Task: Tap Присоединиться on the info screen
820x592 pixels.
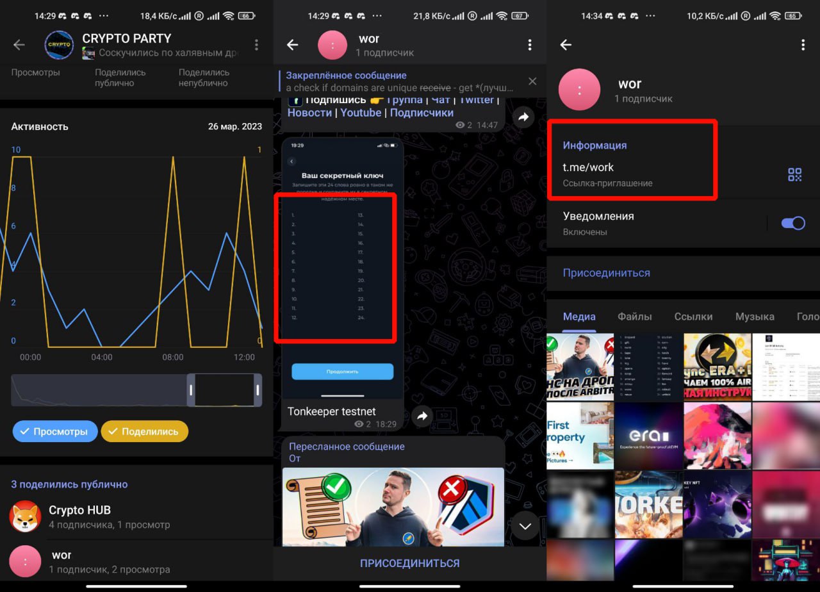Action: tap(607, 273)
